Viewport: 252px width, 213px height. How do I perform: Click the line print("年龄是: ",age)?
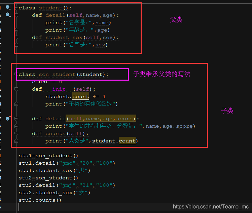click(x=77, y=30)
